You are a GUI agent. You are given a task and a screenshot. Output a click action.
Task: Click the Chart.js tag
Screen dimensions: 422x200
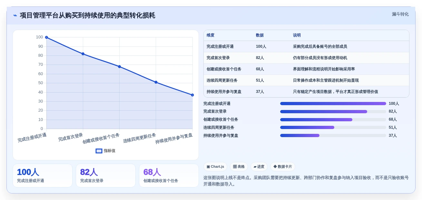215,166
